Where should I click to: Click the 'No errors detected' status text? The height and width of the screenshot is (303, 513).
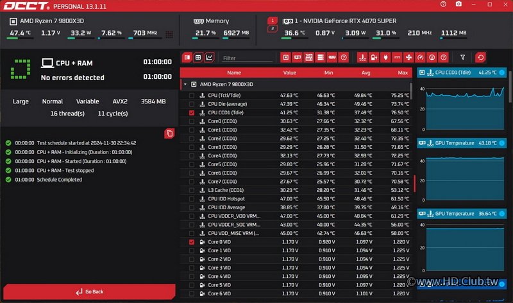(x=72, y=78)
